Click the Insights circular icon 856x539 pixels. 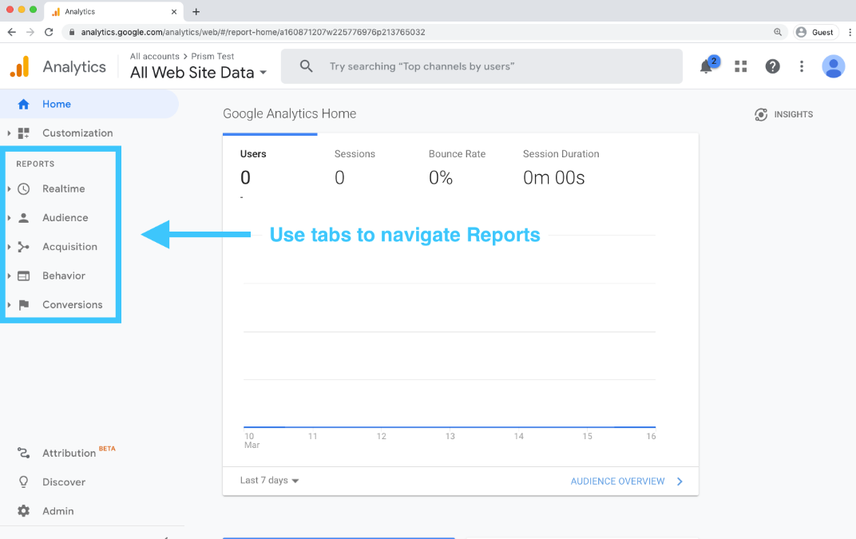click(x=761, y=114)
